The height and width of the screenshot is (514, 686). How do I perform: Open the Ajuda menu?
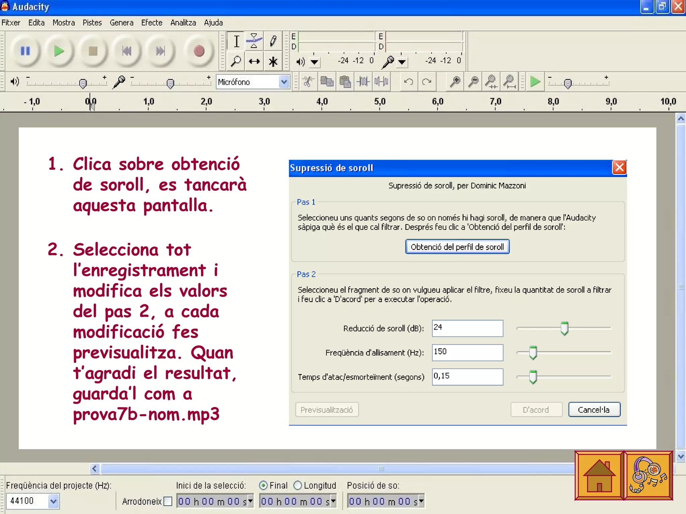(x=213, y=23)
